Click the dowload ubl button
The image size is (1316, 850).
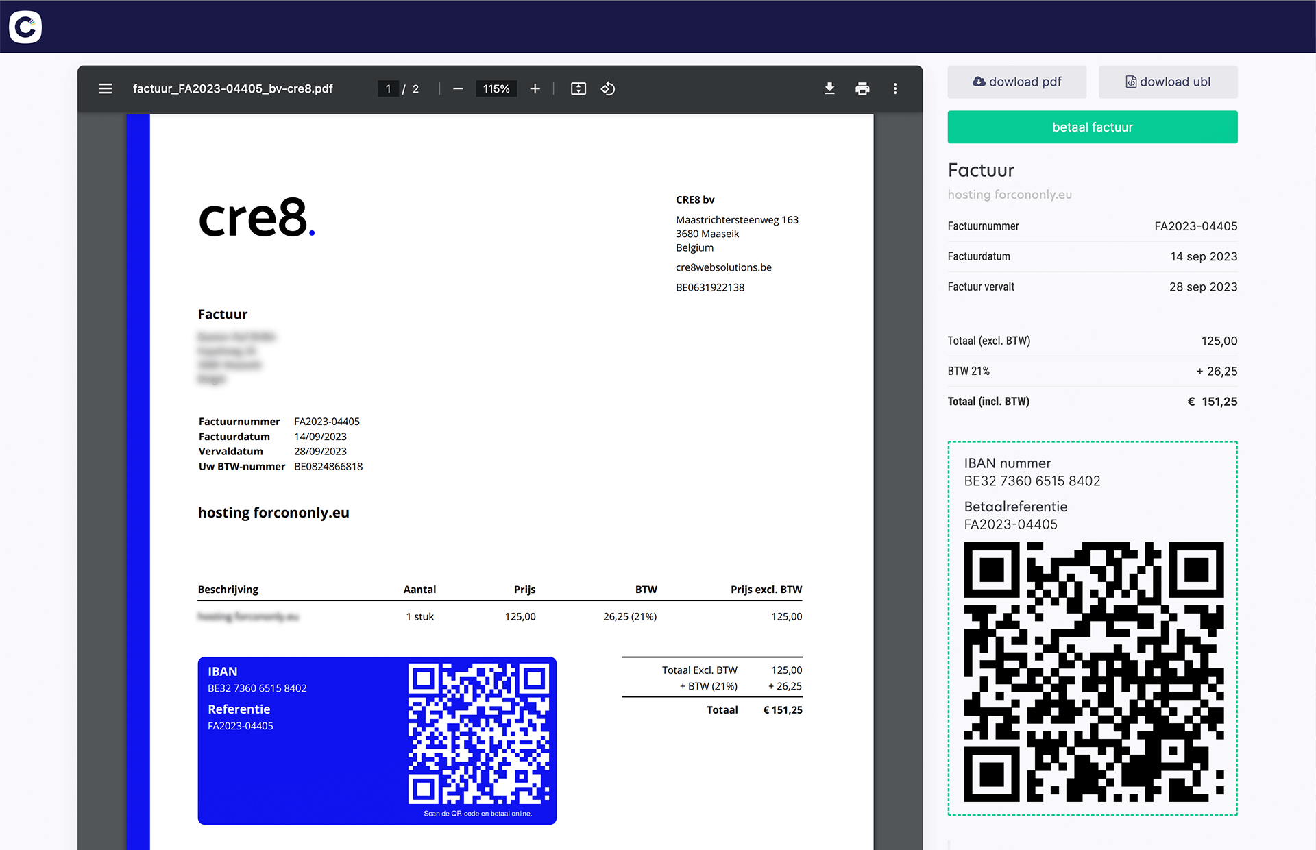[1168, 82]
